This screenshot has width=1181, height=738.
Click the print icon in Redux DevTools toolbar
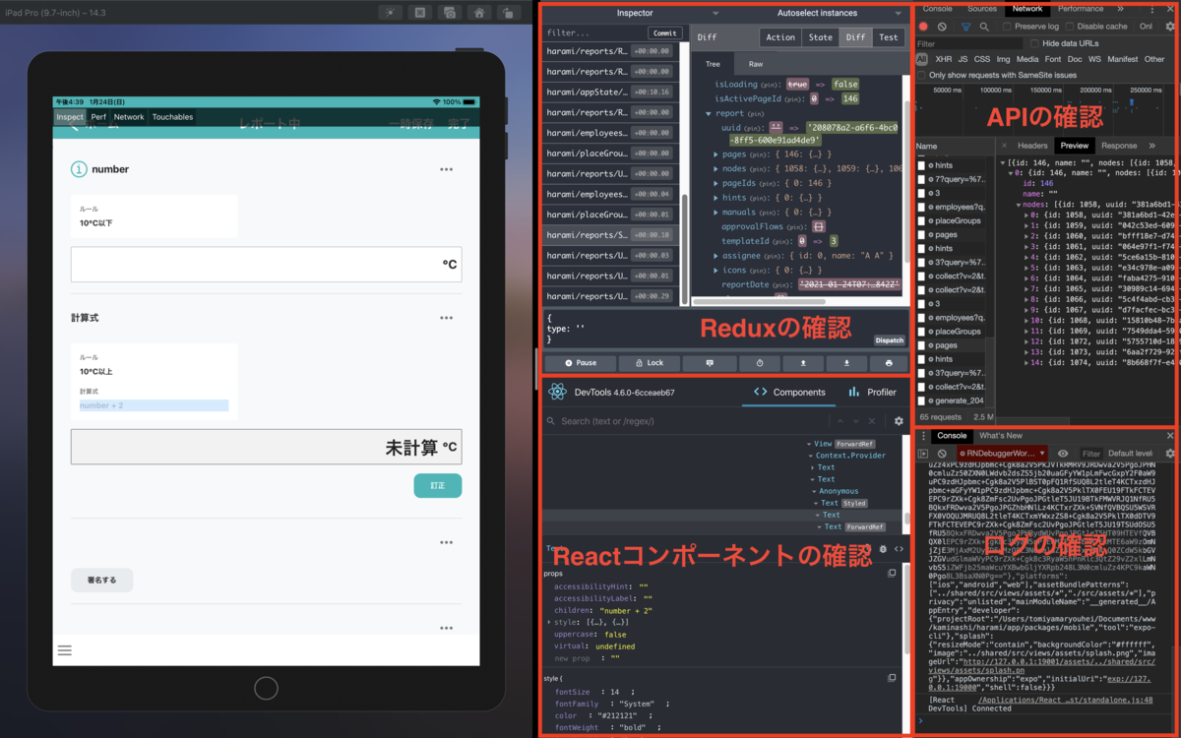coord(891,363)
